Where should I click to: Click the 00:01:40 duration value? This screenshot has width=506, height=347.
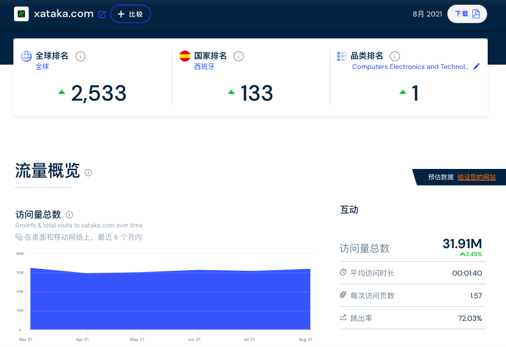(x=467, y=273)
